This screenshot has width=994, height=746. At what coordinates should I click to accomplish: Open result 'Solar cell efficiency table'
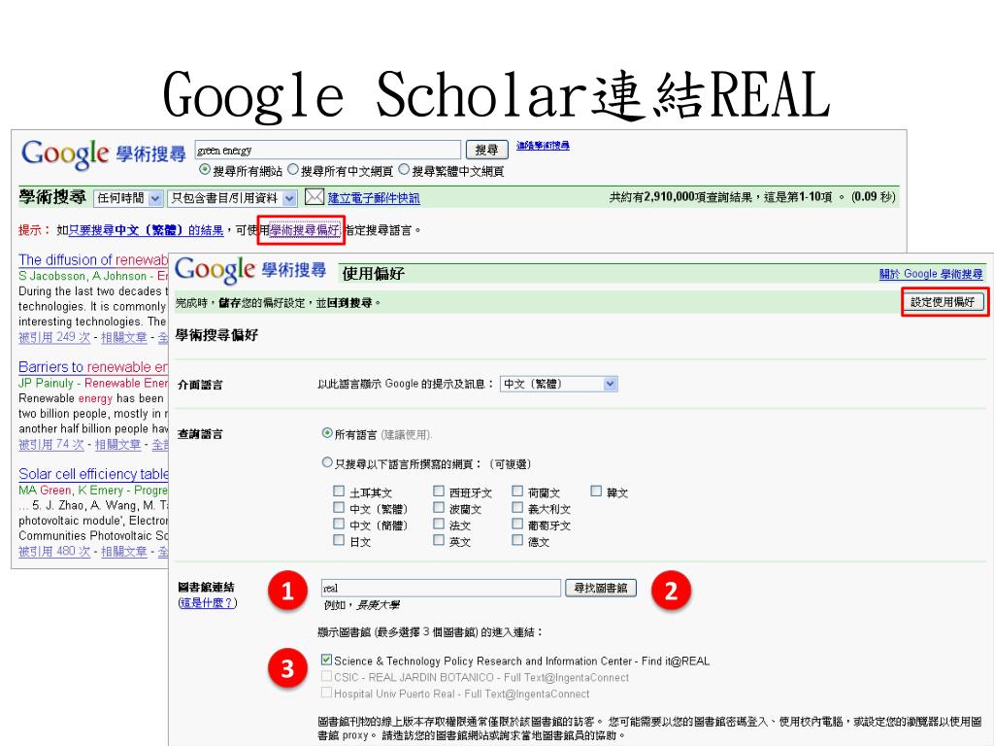pyautogui.click(x=93, y=474)
